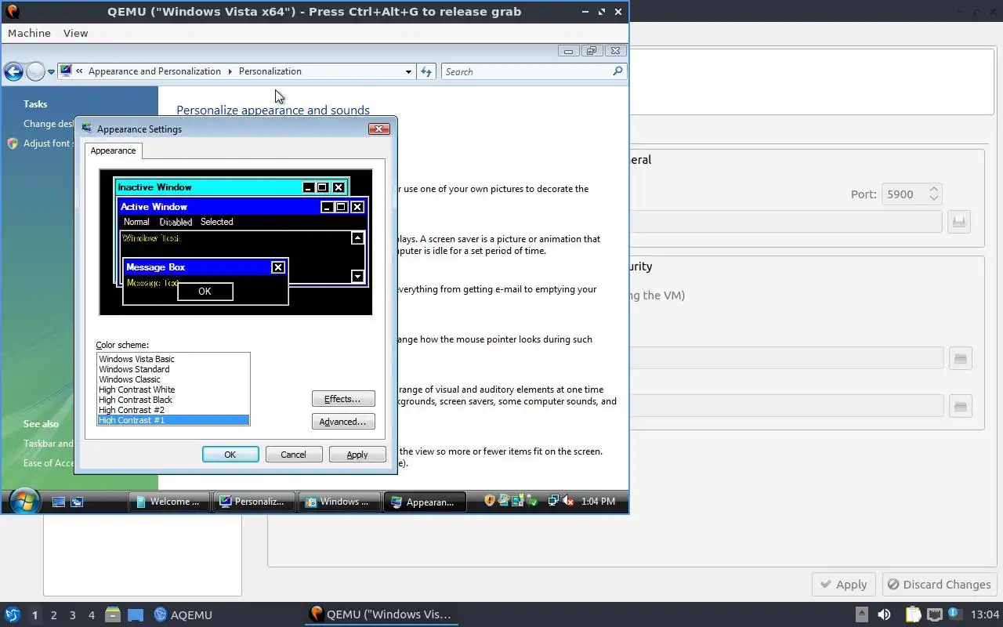Click the Vista clock showing 1:04 PM
This screenshot has height=627, width=1003.
598,501
